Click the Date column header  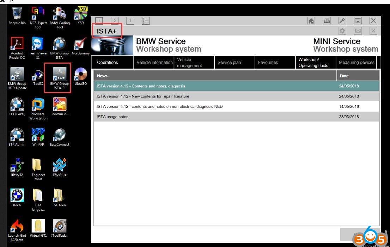[x=358, y=76]
